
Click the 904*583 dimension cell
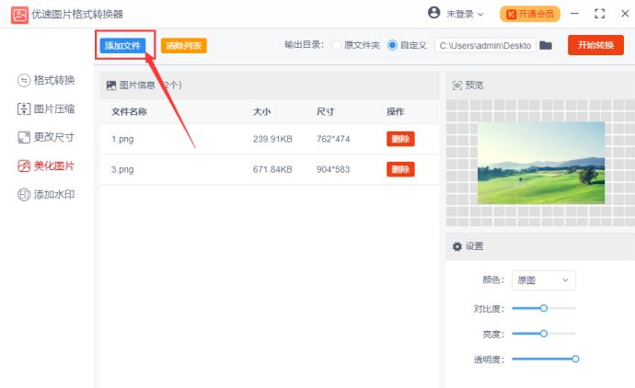[x=333, y=169]
